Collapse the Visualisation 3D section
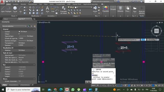 34,48
